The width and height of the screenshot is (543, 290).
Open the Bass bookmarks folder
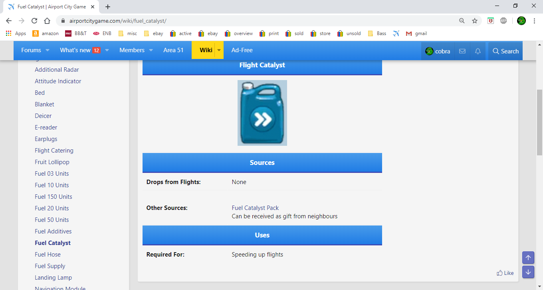tap(377, 33)
